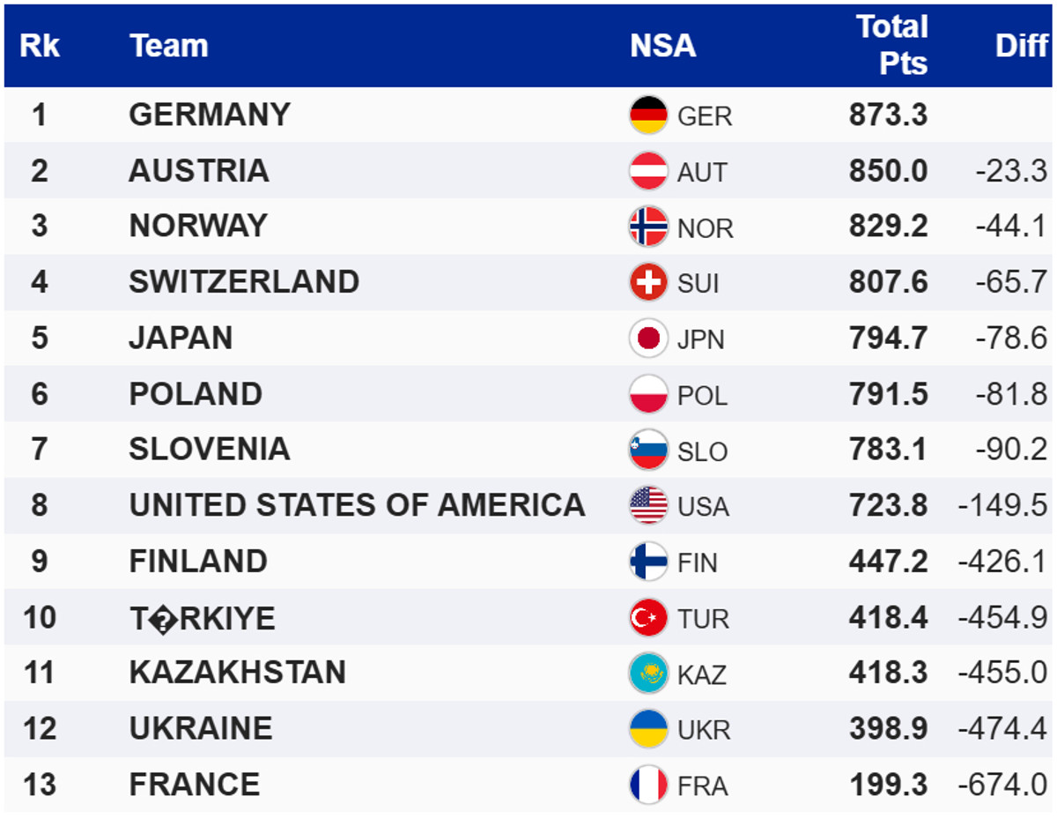The width and height of the screenshot is (1057, 819).
Task: Click the Team column header
Action: pos(168,46)
